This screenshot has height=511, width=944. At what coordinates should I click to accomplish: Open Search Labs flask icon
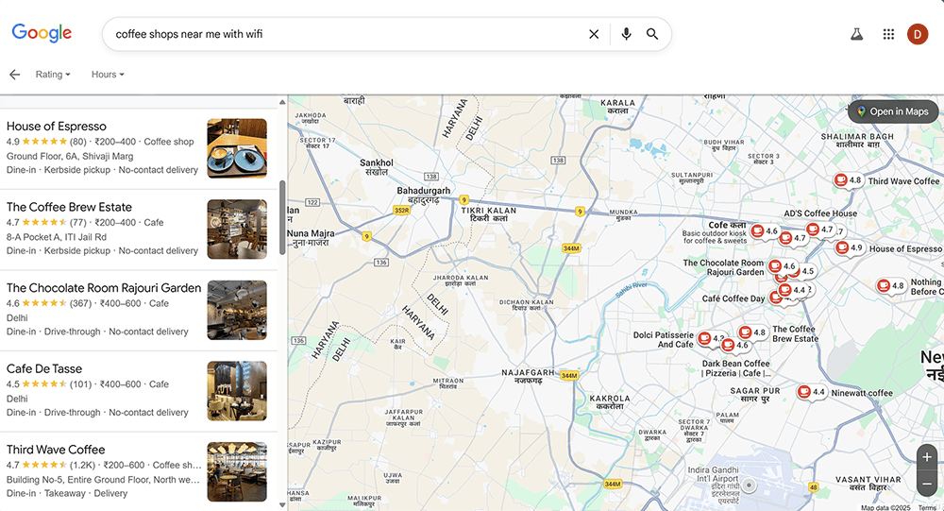click(856, 34)
